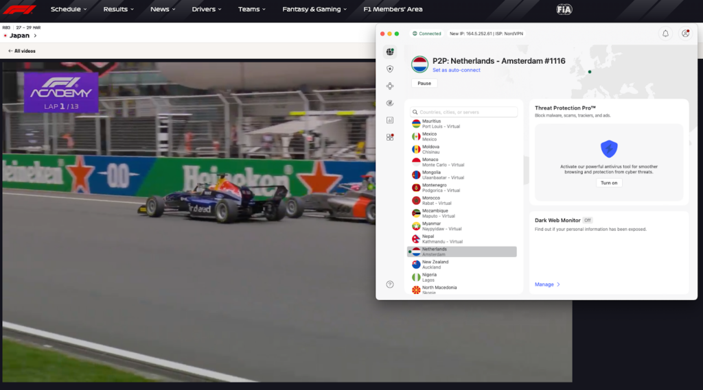703x390 pixels.
Task: Click Set as auto-connect link
Action: tap(456, 70)
